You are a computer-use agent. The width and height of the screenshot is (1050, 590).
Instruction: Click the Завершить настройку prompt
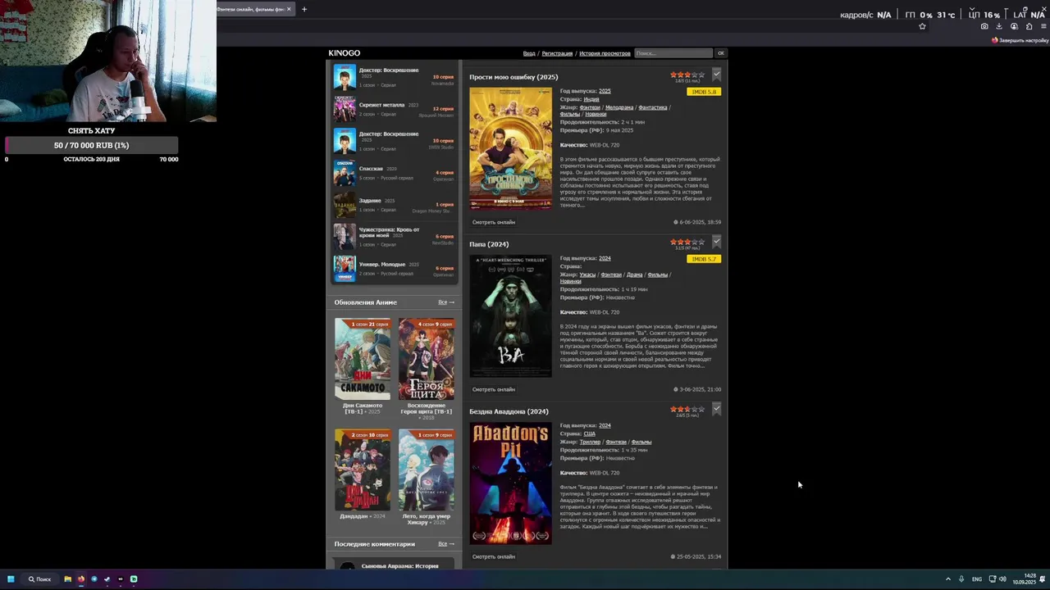click(1019, 39)
